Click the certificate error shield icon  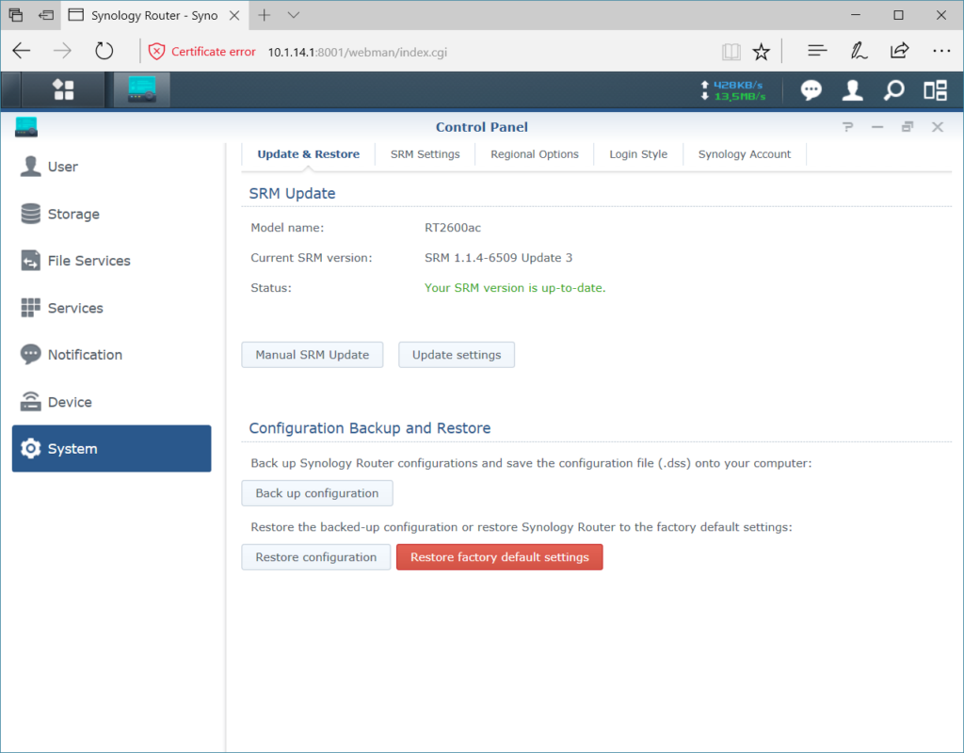click(157, 52)
